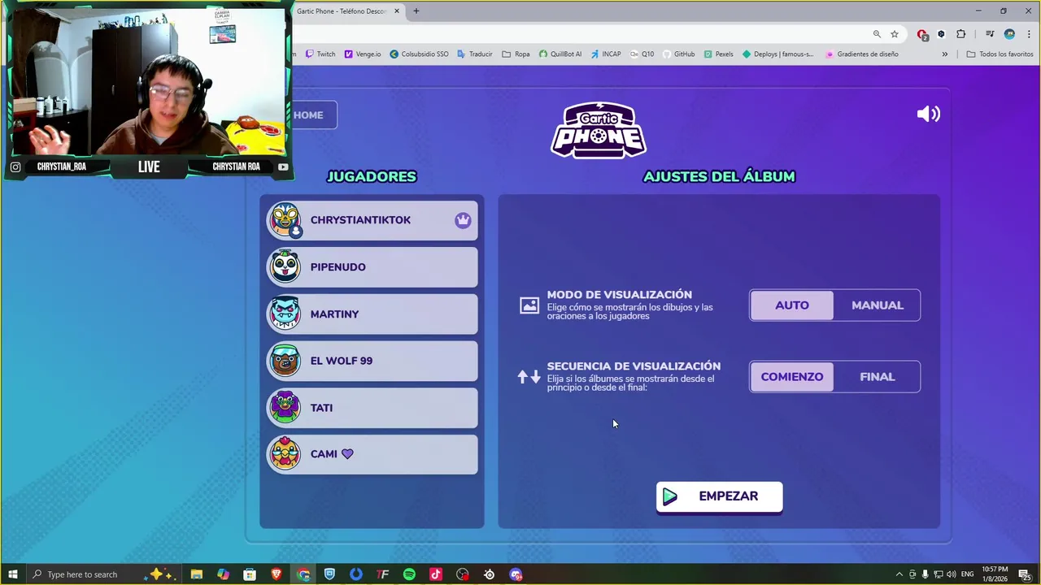Click the image icon beside Modo de Visualización
1041x585 pixels.
[529, 305]
